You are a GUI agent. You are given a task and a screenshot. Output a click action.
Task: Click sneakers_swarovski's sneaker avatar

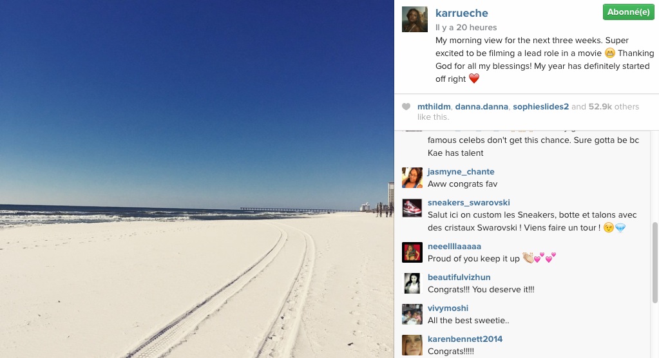(412, 209)
